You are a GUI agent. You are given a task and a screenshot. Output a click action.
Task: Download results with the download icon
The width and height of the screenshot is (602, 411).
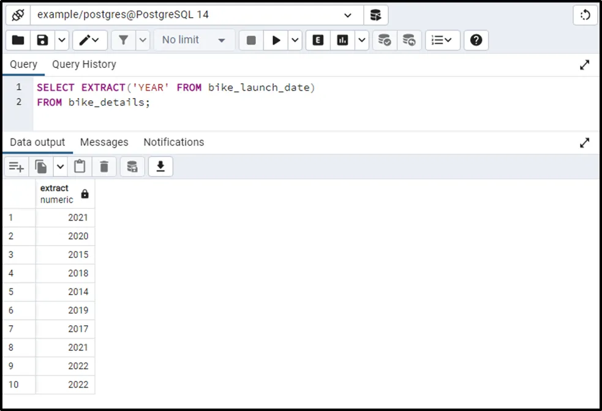[160, 166]
